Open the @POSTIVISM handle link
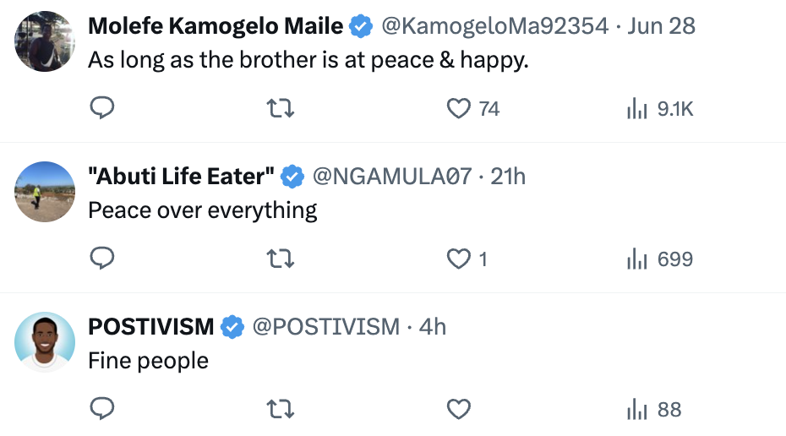This screenshot has height=436, width=786. coord(326,327)
